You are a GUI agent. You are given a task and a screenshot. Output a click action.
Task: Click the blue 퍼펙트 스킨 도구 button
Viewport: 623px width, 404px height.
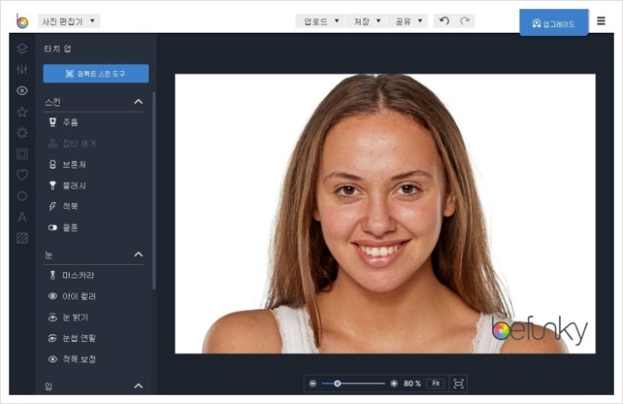(x=96, y=74)
